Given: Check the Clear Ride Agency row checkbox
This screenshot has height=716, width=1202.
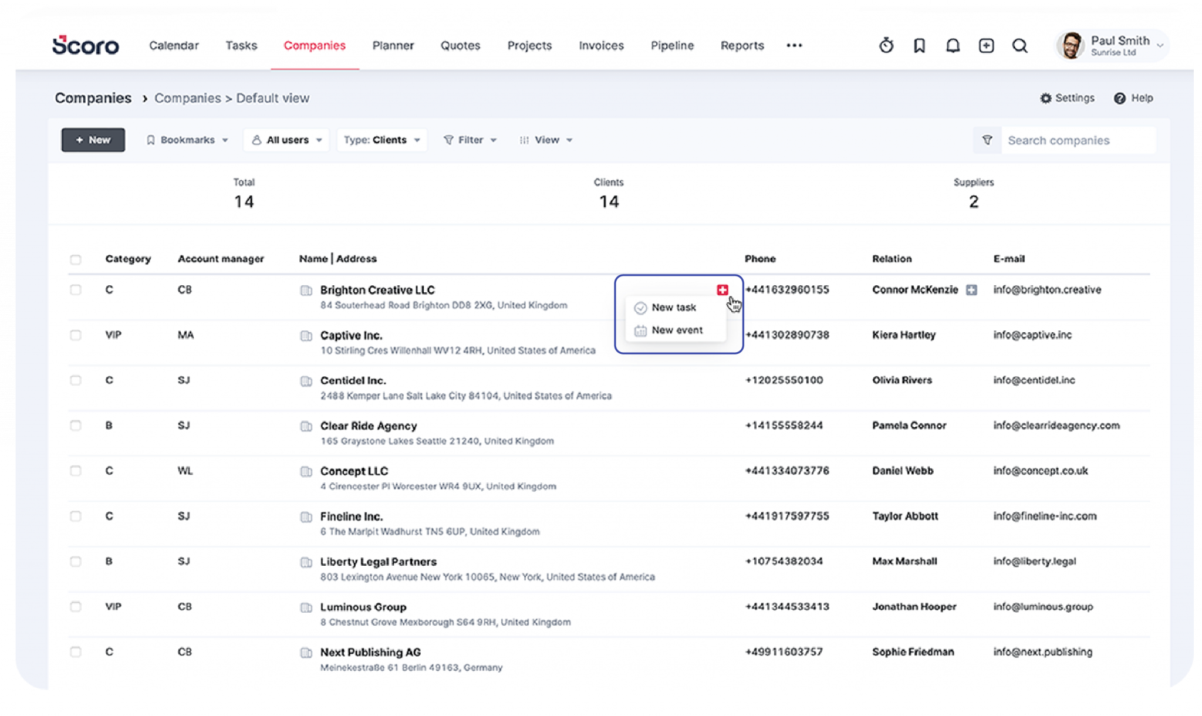Looking at the screenshot, I should pyautogui.click(x=75, y=425).
